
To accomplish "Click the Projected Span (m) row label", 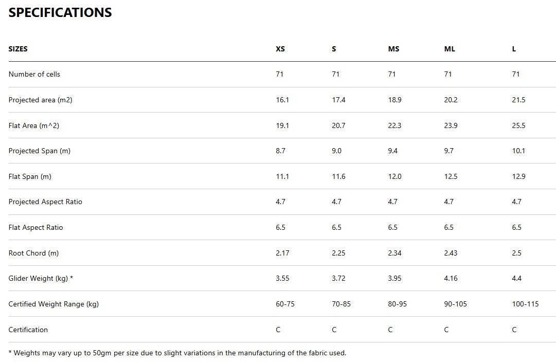I will (x=40, y=151).
